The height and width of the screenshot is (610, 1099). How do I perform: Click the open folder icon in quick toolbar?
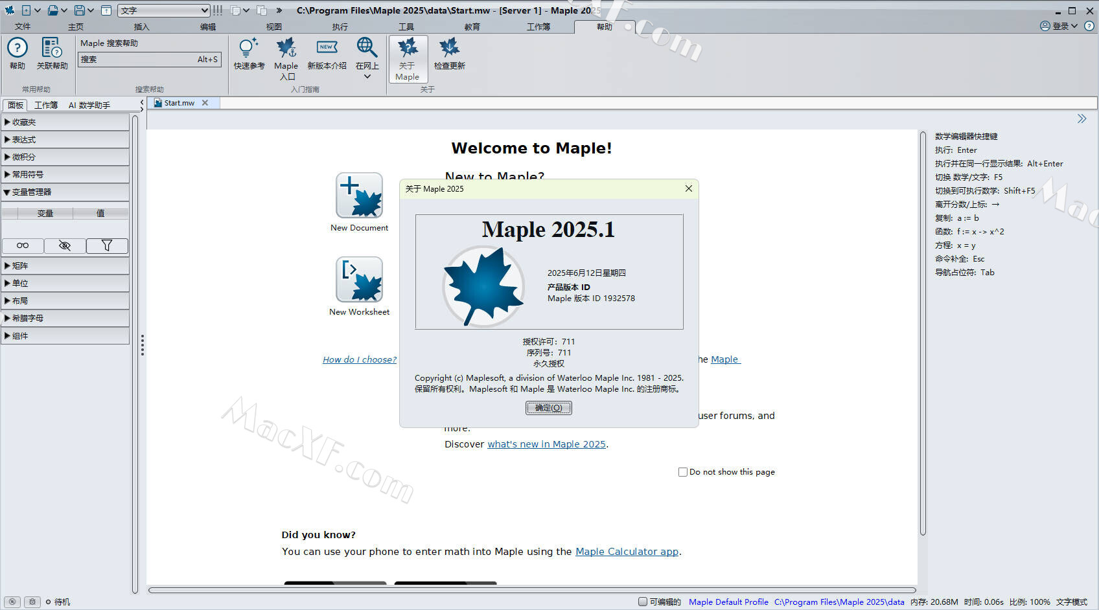(52, 10)
